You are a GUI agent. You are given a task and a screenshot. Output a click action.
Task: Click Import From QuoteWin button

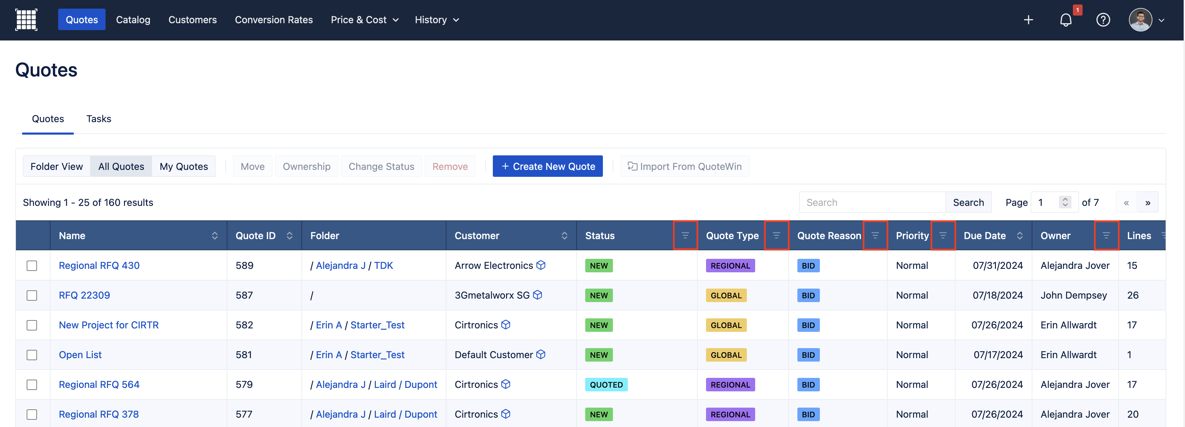tap(685, 166)
